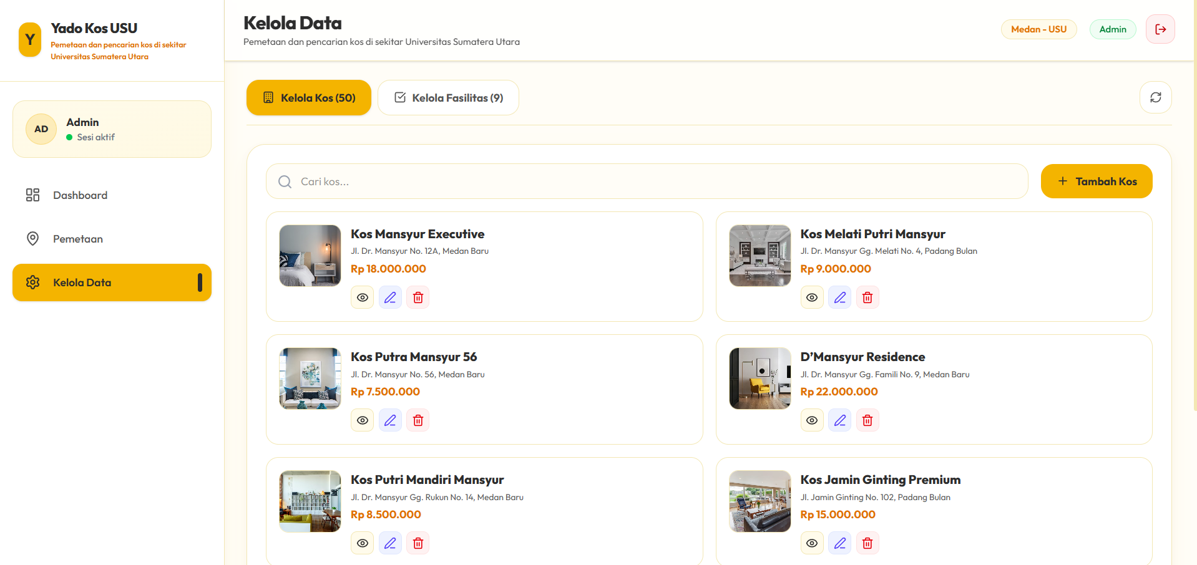Screen dimensions: 1197x565
Task: Click the logout icon button
Action: point(1160,29)
